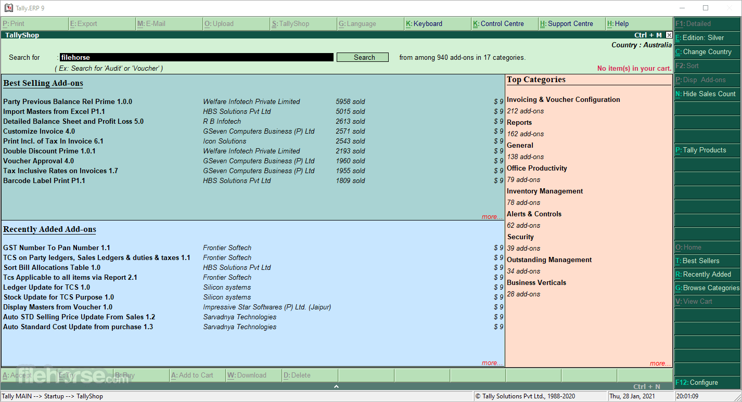
Task: Open the Upload menu
Action: [x=236, y=23]
